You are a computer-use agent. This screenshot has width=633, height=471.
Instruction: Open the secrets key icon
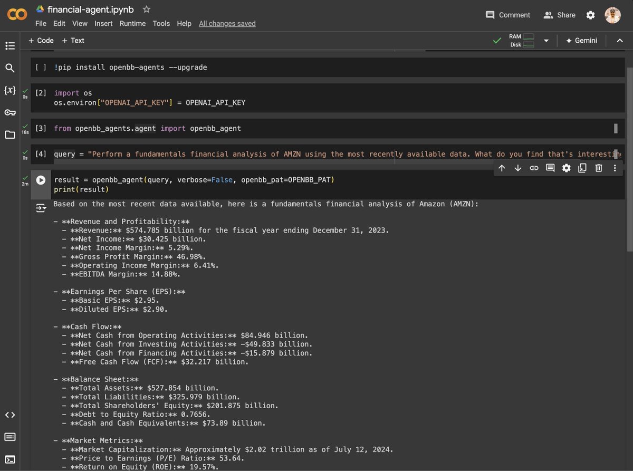pos(10,112)
